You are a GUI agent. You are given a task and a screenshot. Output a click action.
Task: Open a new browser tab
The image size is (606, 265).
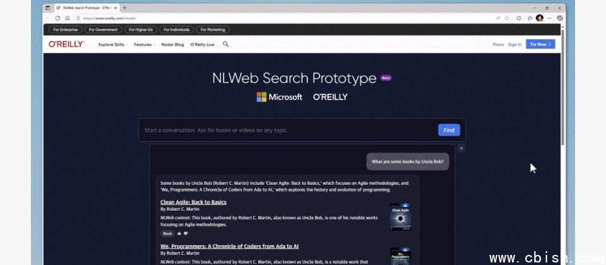[x=124, y=8]
